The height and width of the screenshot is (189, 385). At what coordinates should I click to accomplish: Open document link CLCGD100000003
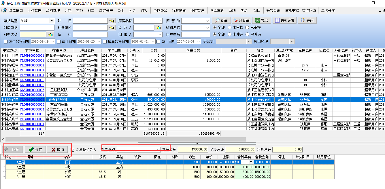click(x=32, y=104)
